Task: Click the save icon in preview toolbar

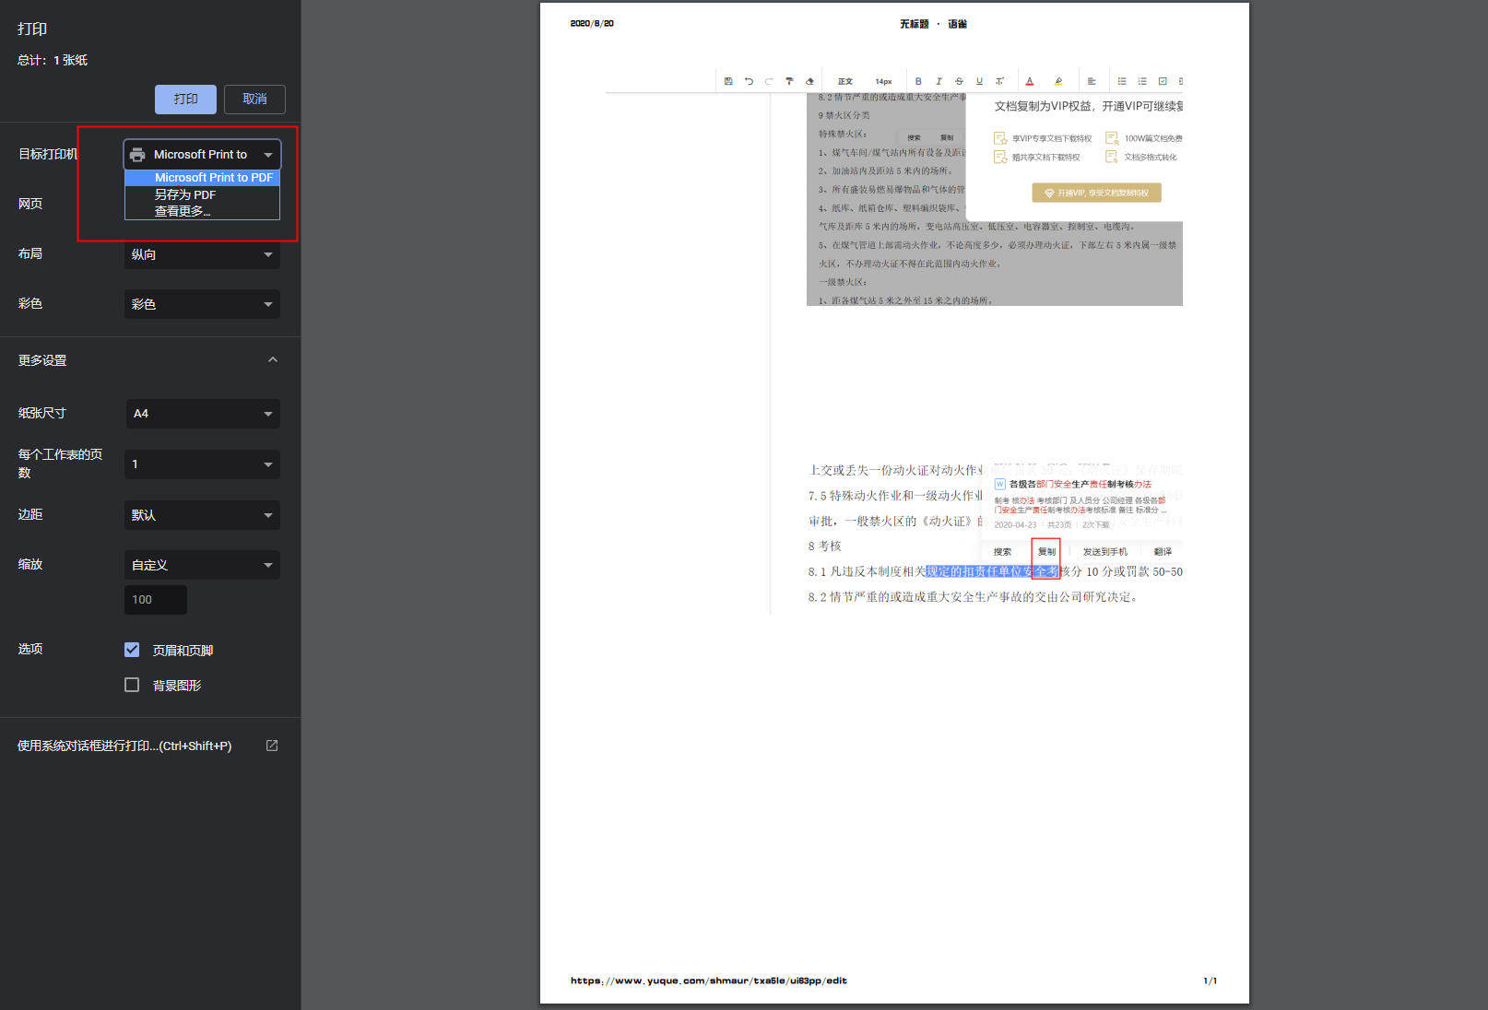Action: [x=728, y=81]
